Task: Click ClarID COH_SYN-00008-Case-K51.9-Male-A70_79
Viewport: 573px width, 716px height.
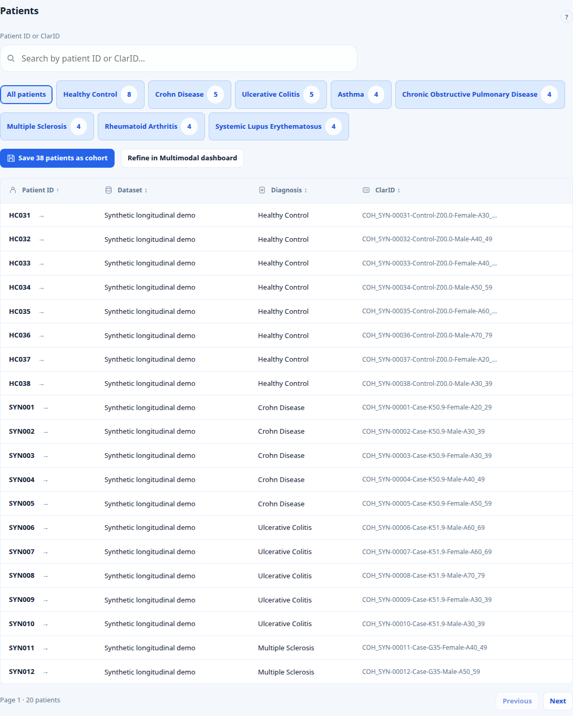Action: [x=424, y=576]
